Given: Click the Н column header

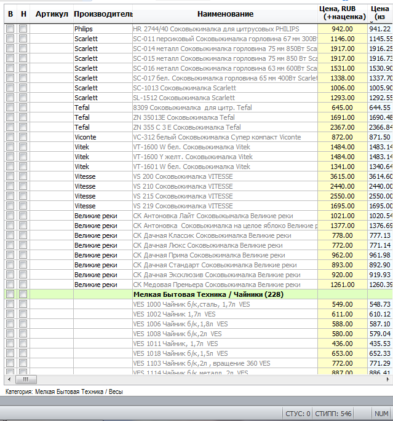Looking at the screenshot, I should (x=23, y=14).
